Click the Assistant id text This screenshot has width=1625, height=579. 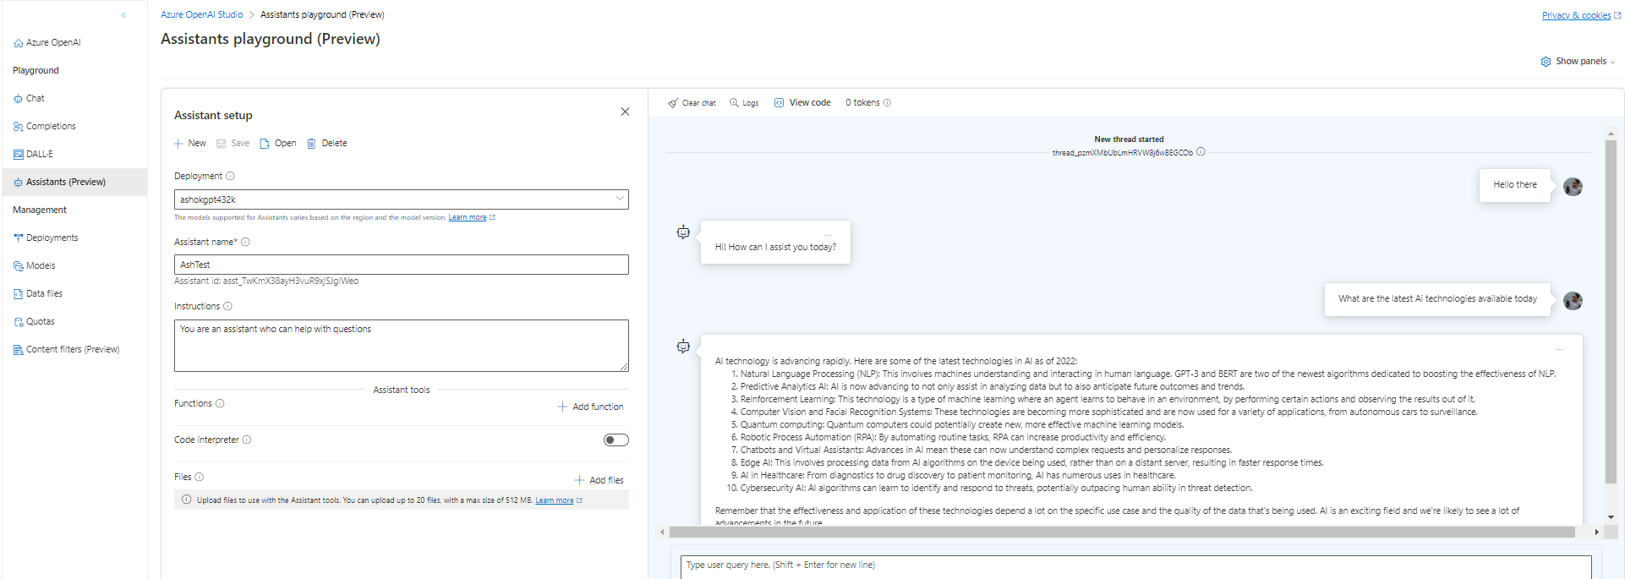266,281
